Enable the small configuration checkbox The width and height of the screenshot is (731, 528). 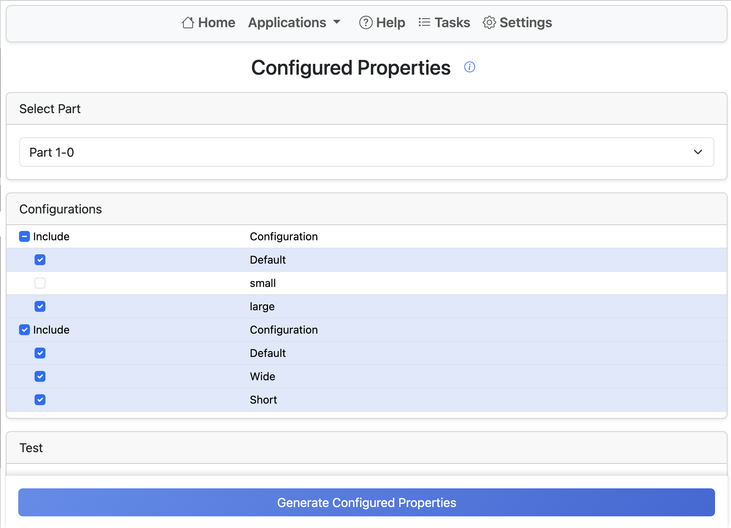(40, 283)
